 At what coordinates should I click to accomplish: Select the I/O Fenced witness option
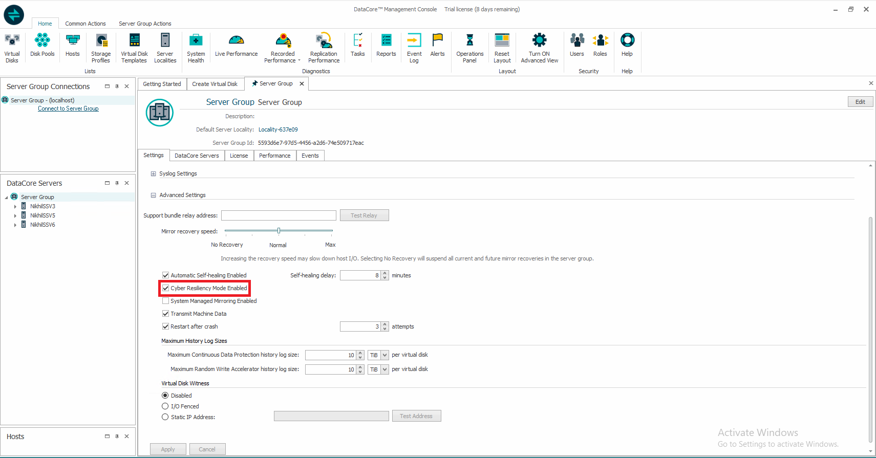click(x=165, y=406)
